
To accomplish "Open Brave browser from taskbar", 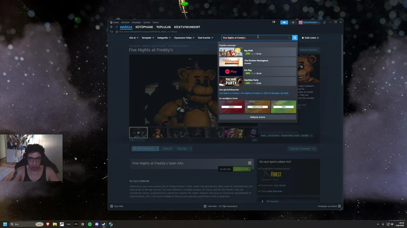I will tap(48, 224).
